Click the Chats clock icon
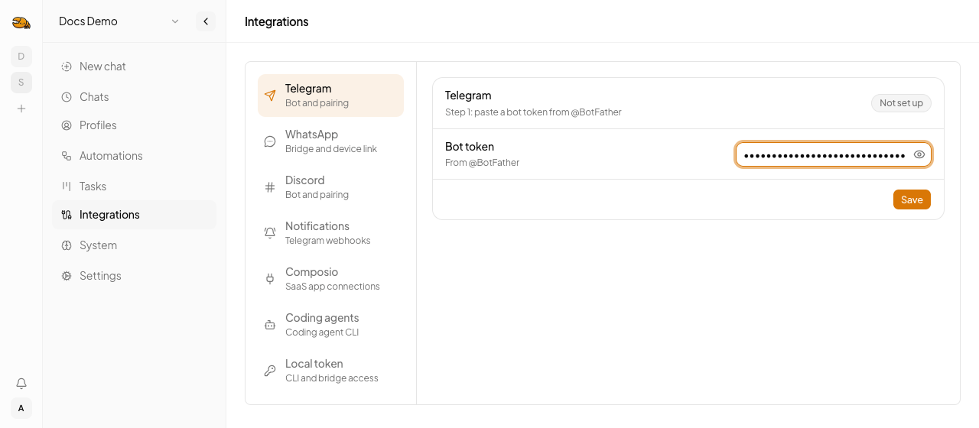Screen dimensions: 979x428 [67, 97]
